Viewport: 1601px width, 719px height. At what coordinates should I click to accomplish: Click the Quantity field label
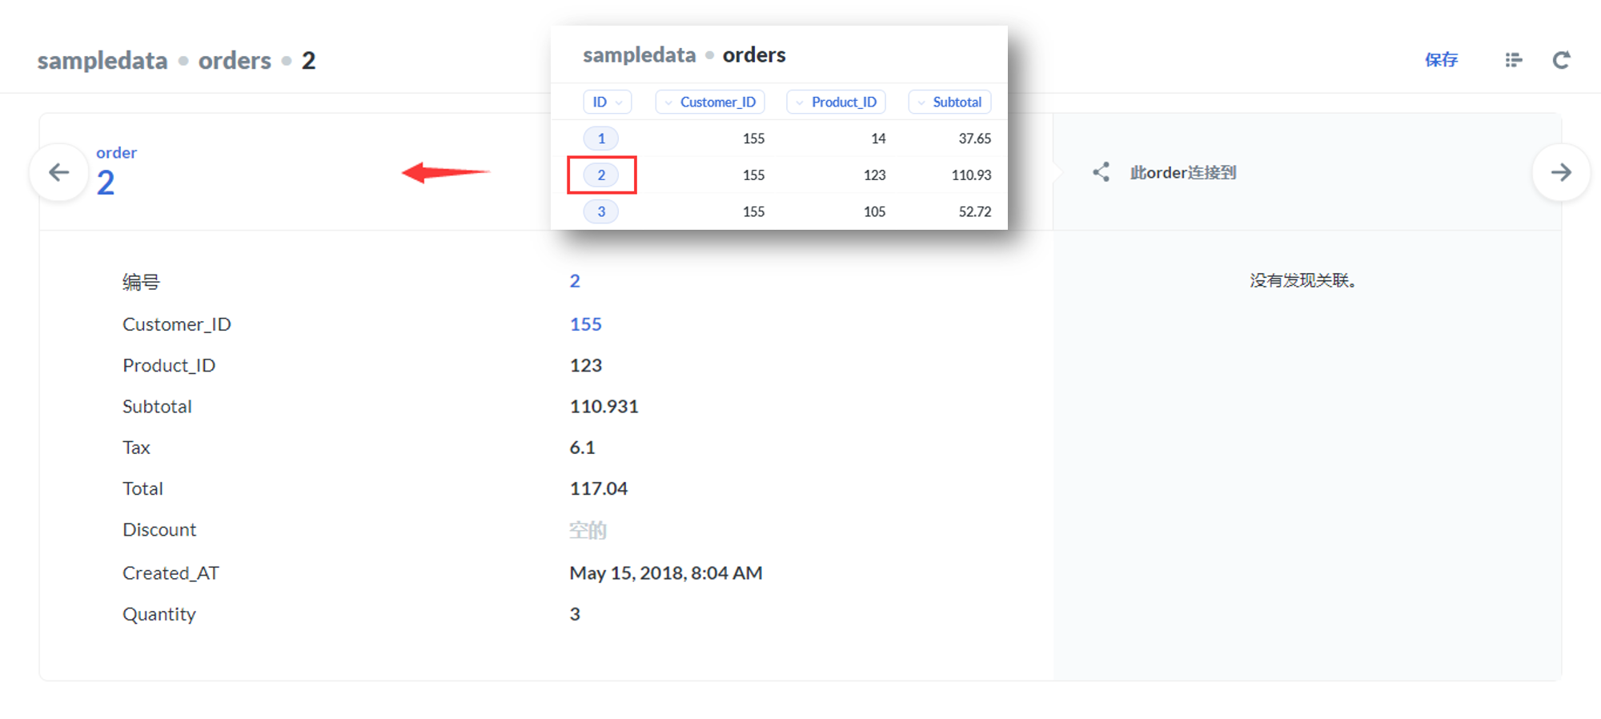pos(158,614)
